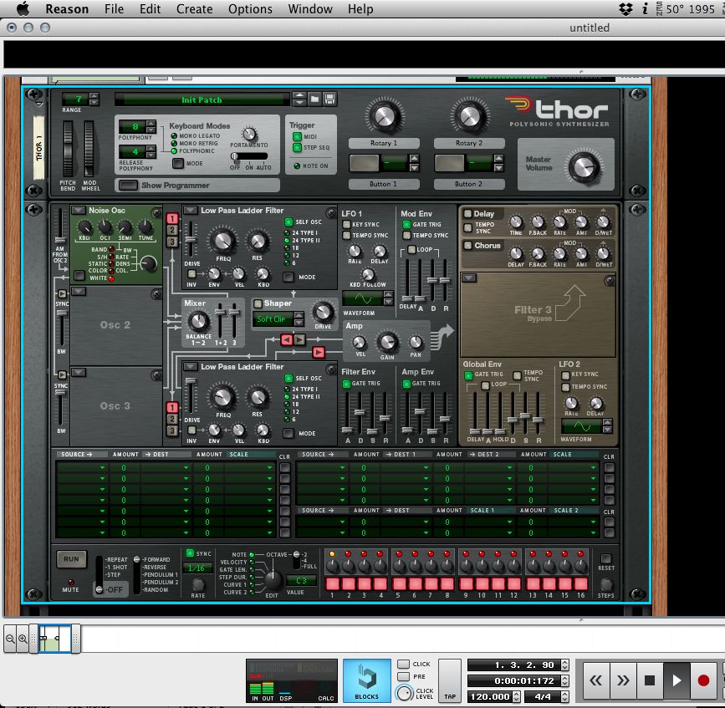Start recording with the red Record button

point(703,680)
